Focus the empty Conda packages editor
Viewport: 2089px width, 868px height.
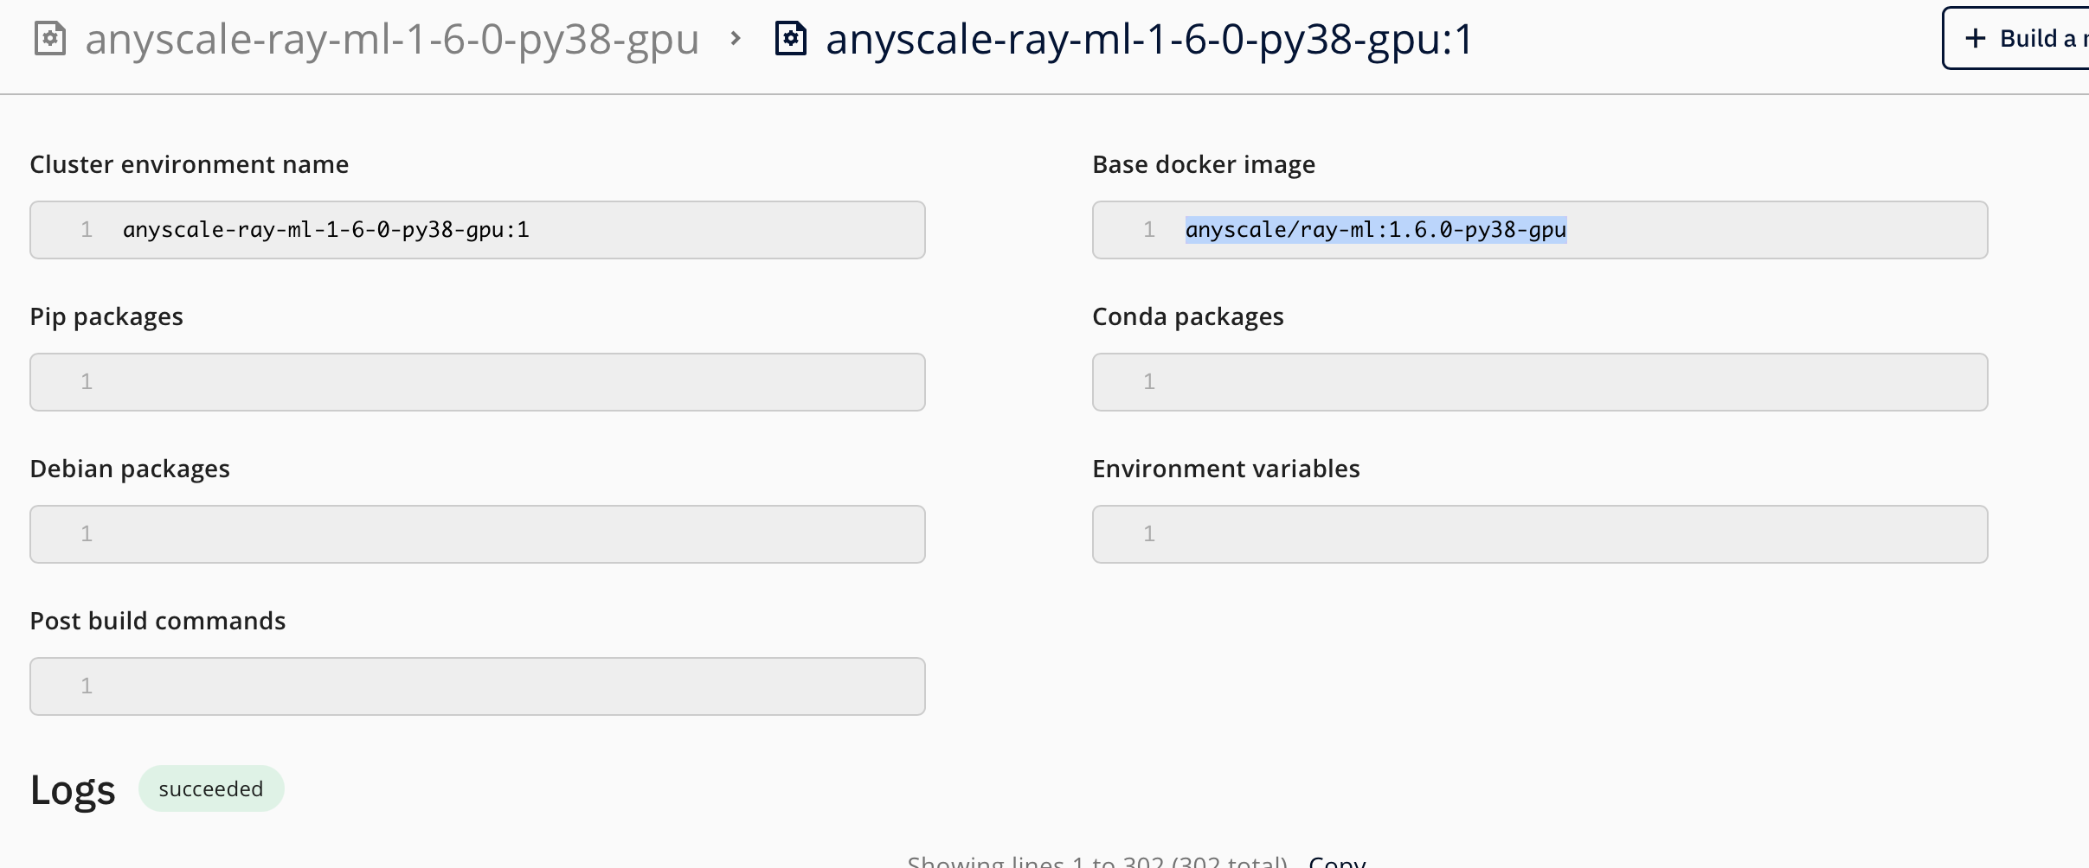(x=1539, y=382)
